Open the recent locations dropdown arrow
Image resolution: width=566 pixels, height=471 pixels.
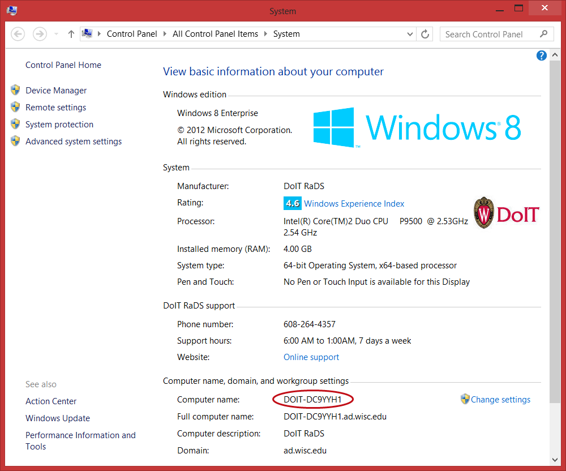(x=56, y=35)
